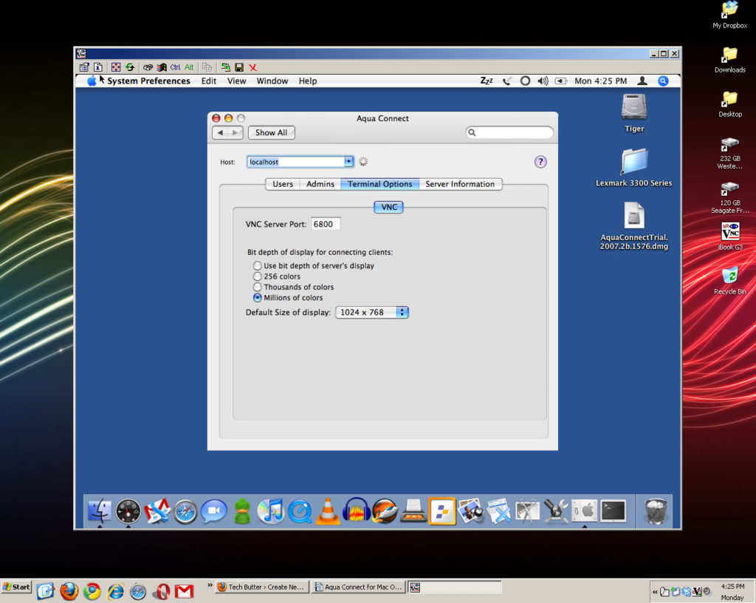Select the AquaConnectTrial dmg file
This screenshot has height=603, width=756.
pyautogui.click(x=634, y=216)
